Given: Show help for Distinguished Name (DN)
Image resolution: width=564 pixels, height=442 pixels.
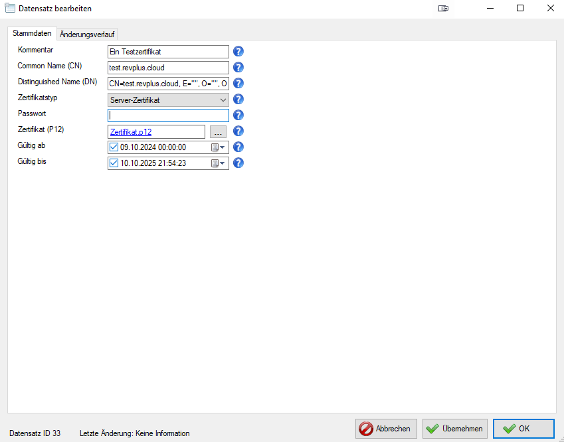Looking at the screenshot, I should [238, 83].
